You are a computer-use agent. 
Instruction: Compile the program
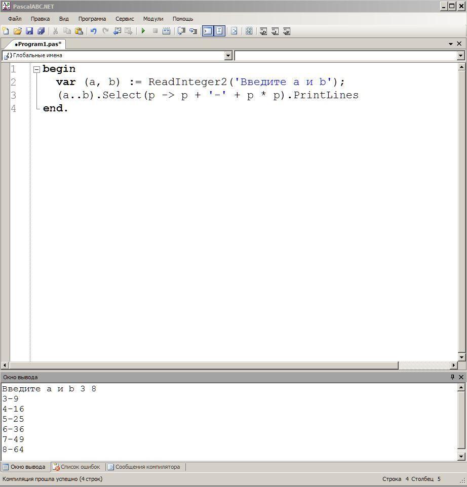click(167, 31)
